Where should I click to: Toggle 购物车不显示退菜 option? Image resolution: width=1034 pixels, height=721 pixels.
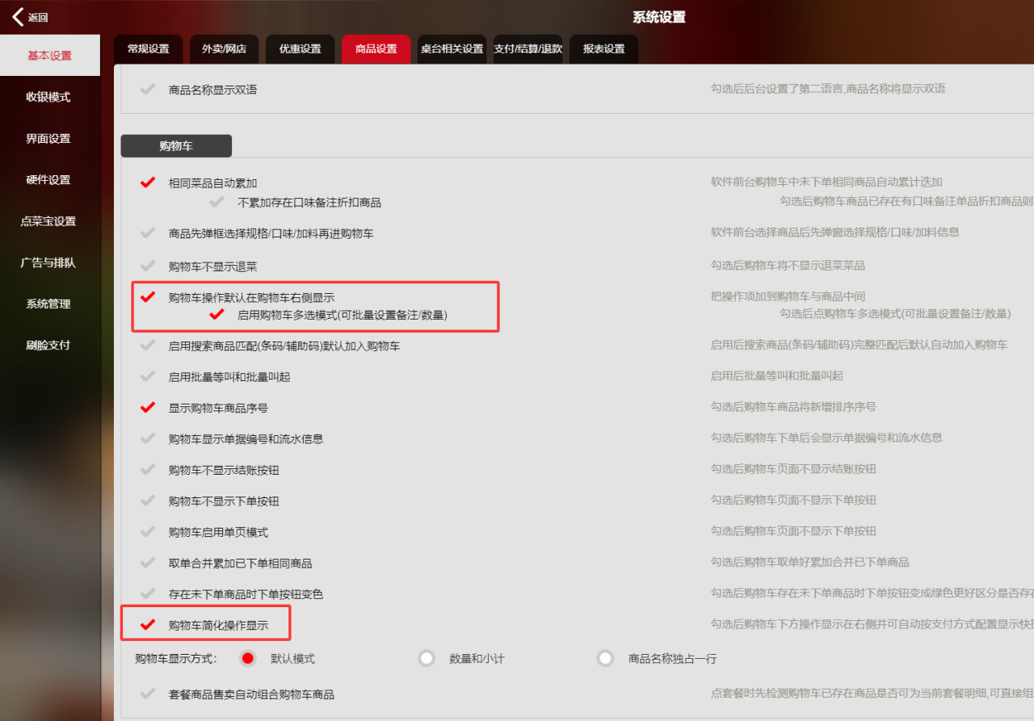(148, 266)
